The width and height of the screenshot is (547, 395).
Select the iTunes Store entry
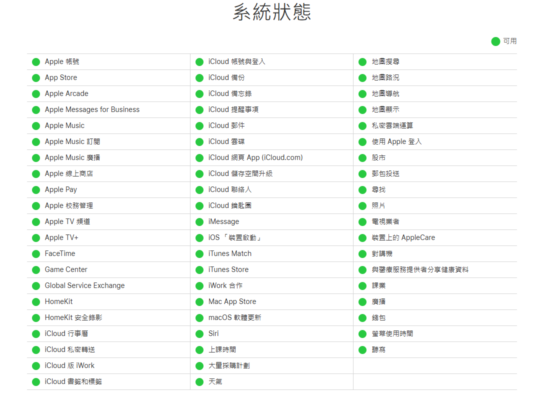click(x=228, y=269)
